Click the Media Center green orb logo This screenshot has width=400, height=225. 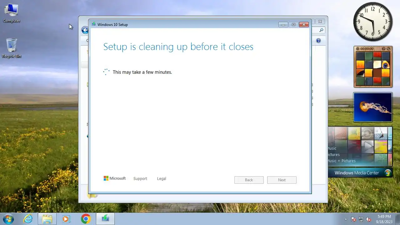[x=388, y=173]
